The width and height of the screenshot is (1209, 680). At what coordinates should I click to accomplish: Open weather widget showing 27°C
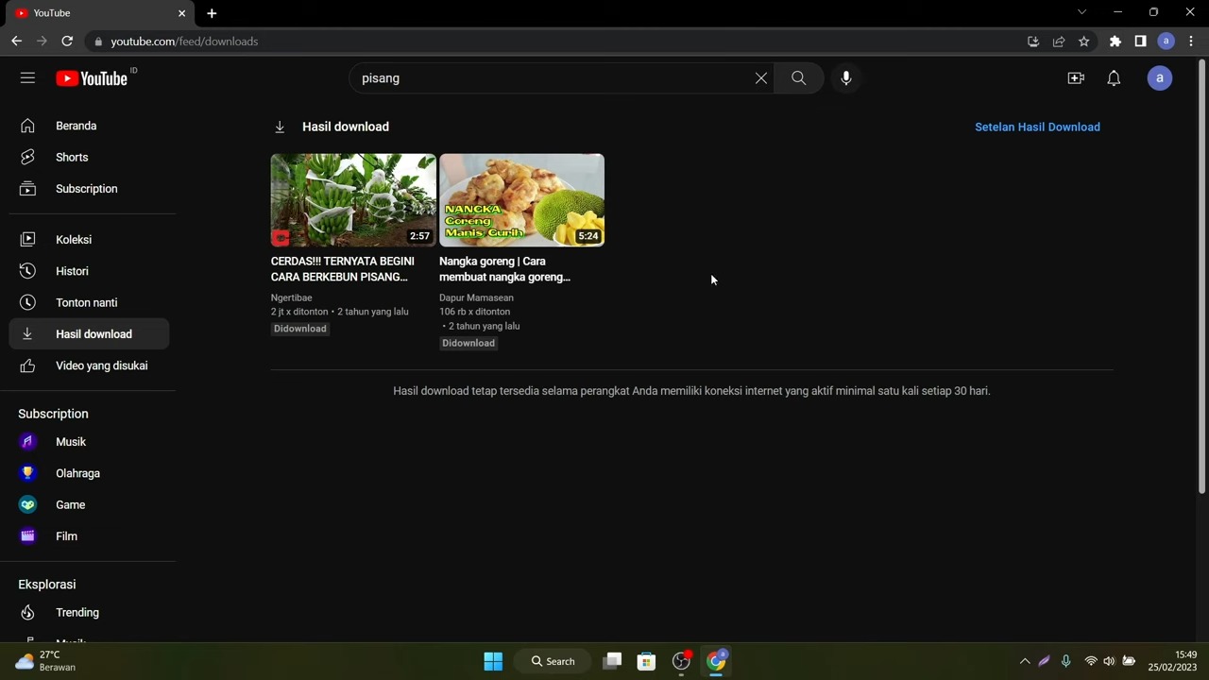[45, 661]
